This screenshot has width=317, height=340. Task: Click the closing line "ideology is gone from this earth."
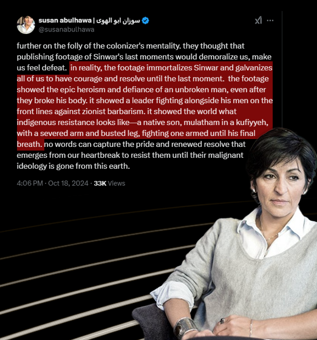point(73,166)
